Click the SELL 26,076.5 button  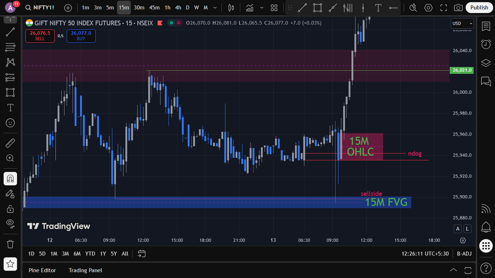click(x=40, y=36)
